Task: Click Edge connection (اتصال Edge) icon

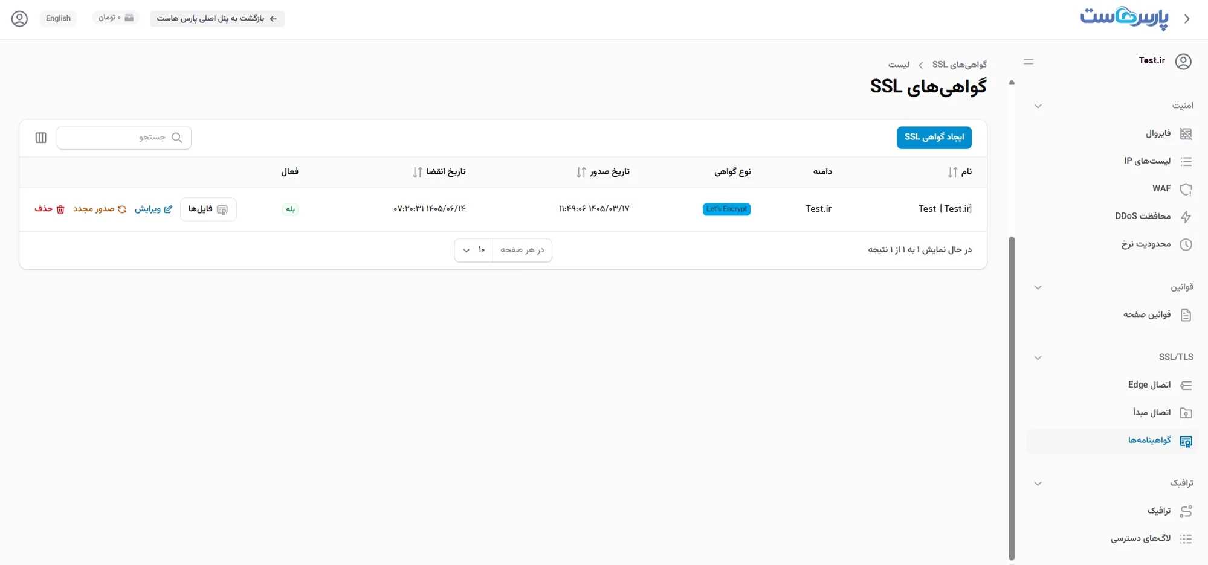Action: [1186, 385]
